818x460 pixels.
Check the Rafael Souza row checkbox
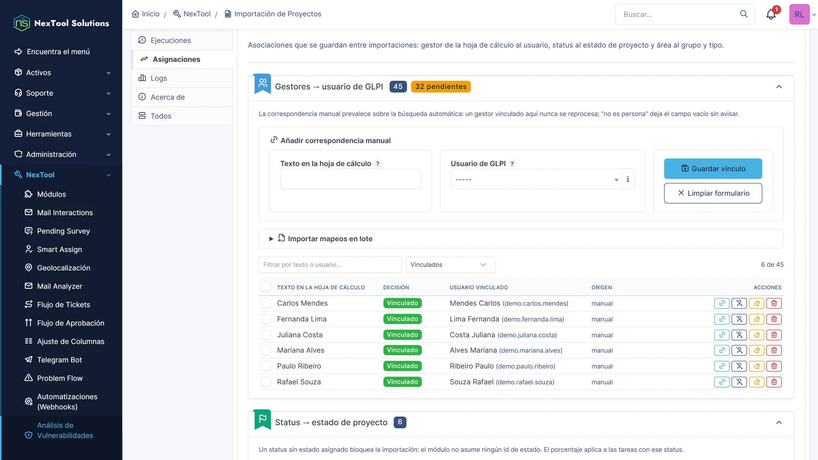tap(266, 382)
